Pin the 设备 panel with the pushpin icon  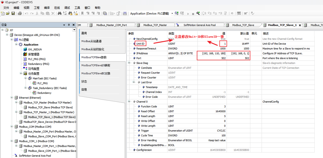[x=69, y=25]
